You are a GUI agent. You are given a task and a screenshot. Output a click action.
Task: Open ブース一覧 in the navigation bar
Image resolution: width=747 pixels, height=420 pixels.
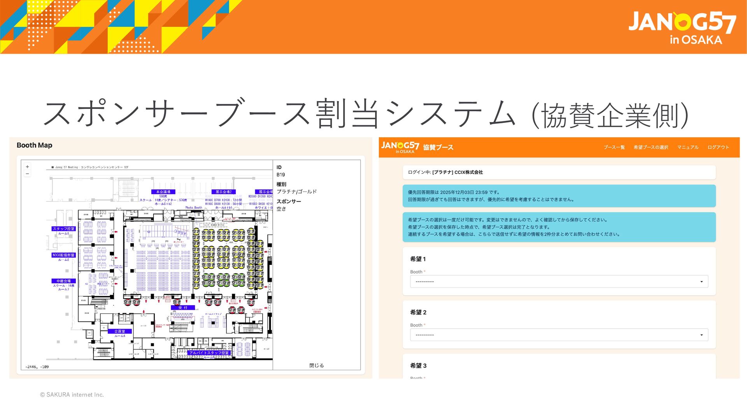click(x=614, y=147)
